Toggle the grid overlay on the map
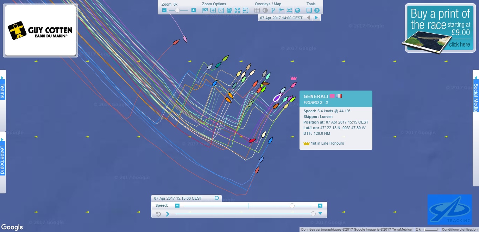This screenshot has height=232, width=479. click(x=257, y=11)
